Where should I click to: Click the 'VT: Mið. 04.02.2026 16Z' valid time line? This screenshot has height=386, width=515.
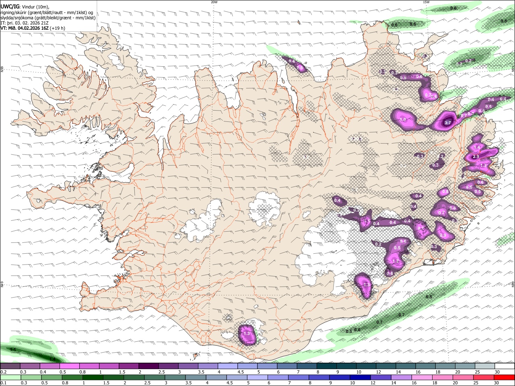[x=25, y=28]
